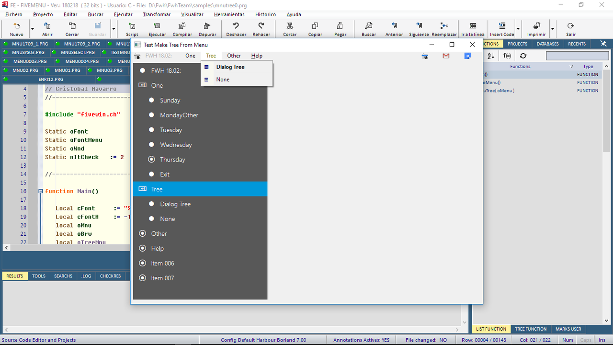Screen dimensions: 613x345
Task: Click the Salir exit icon
Action: tap(570, 26)
